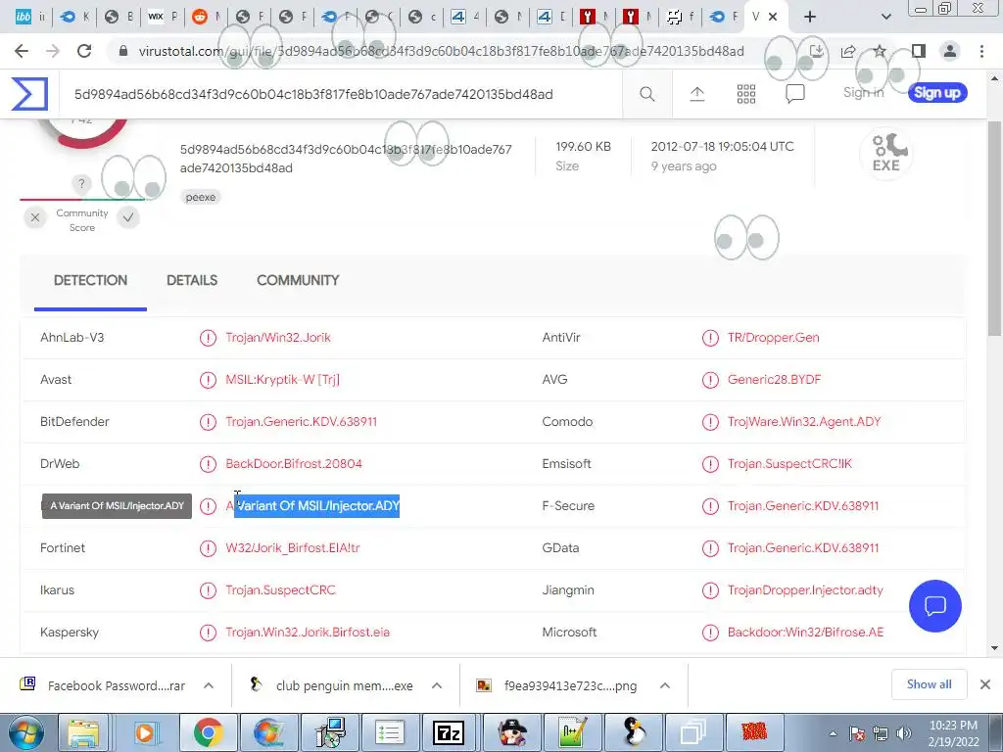Reload the VirusTotal page

pyautogui.click(x=84, y=51)
